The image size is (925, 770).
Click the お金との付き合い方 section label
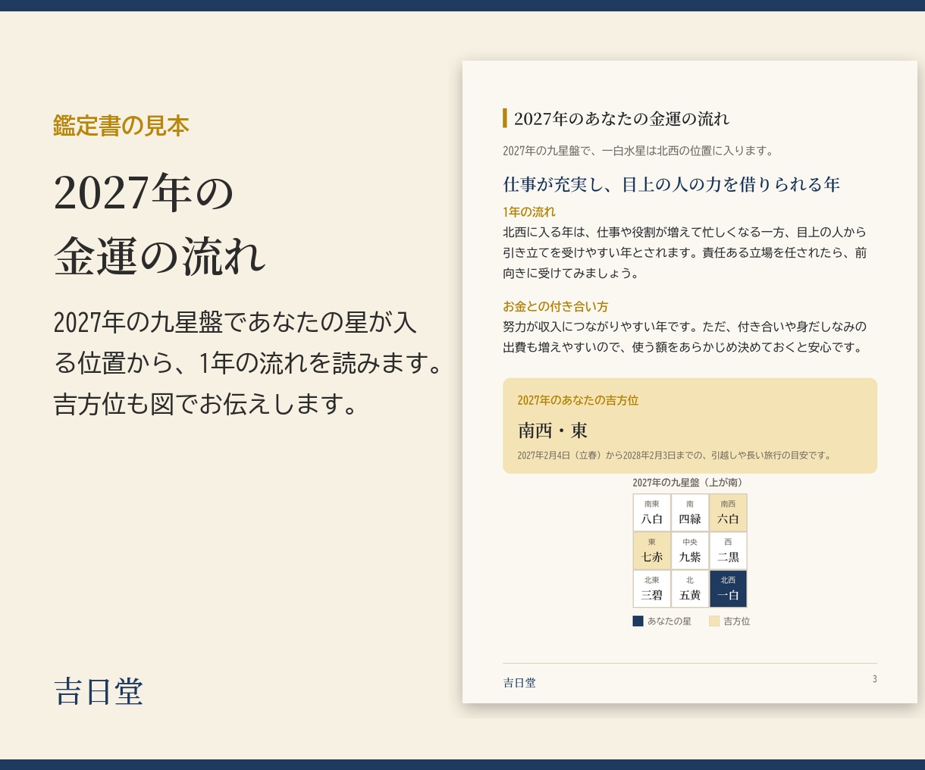point(555,307)
